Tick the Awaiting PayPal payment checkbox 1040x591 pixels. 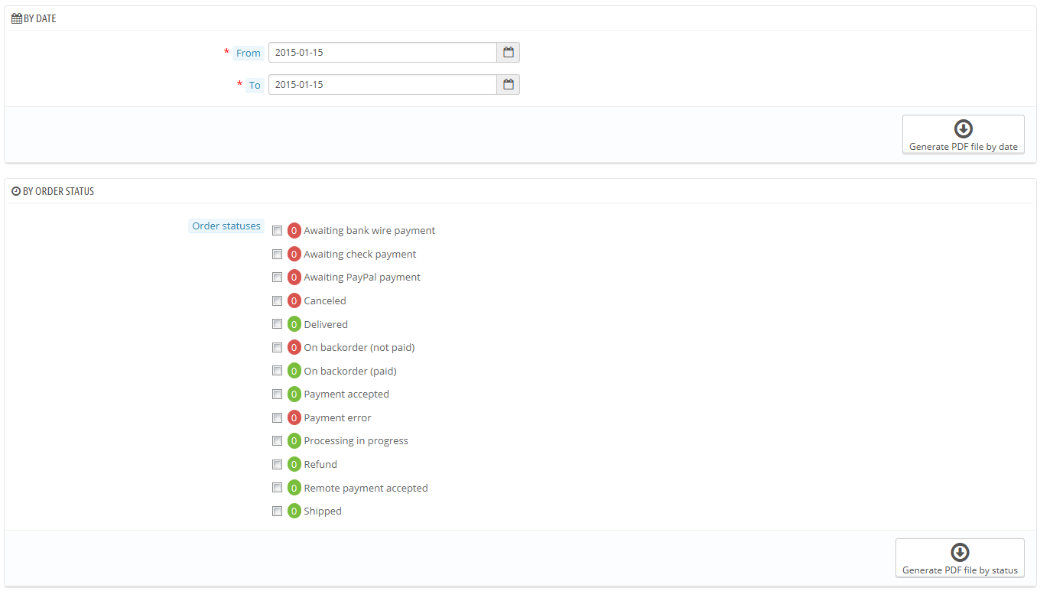click(278, 278)
